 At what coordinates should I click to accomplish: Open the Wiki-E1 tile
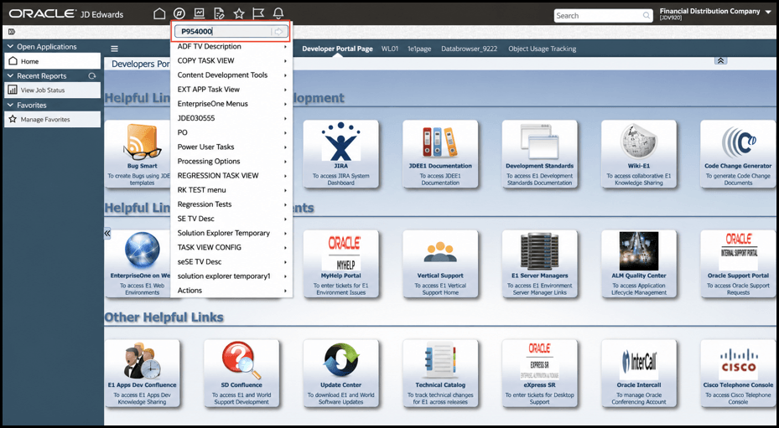[x=639, y=154]
